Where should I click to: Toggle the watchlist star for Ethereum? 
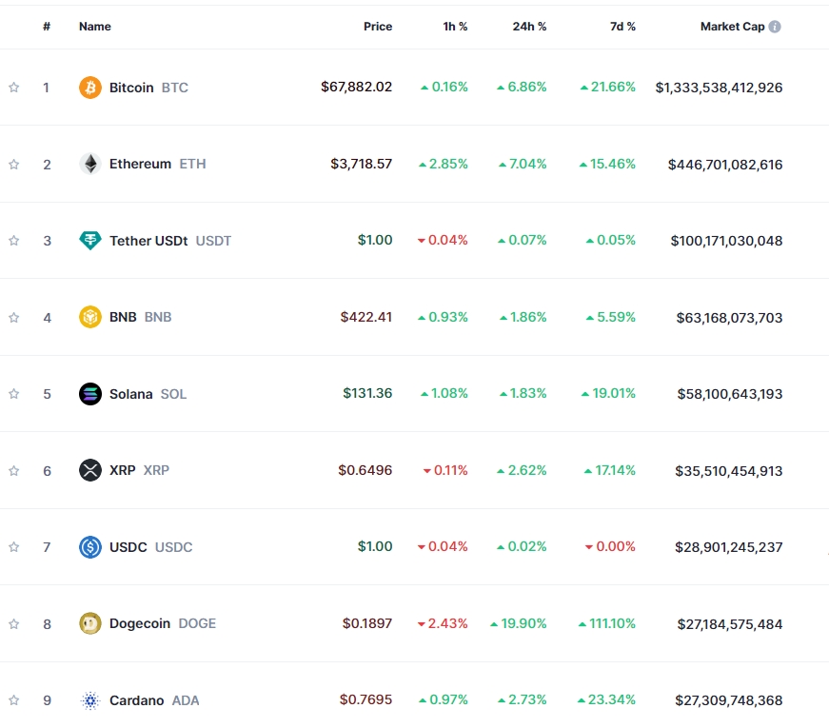(x=13, y=164)
